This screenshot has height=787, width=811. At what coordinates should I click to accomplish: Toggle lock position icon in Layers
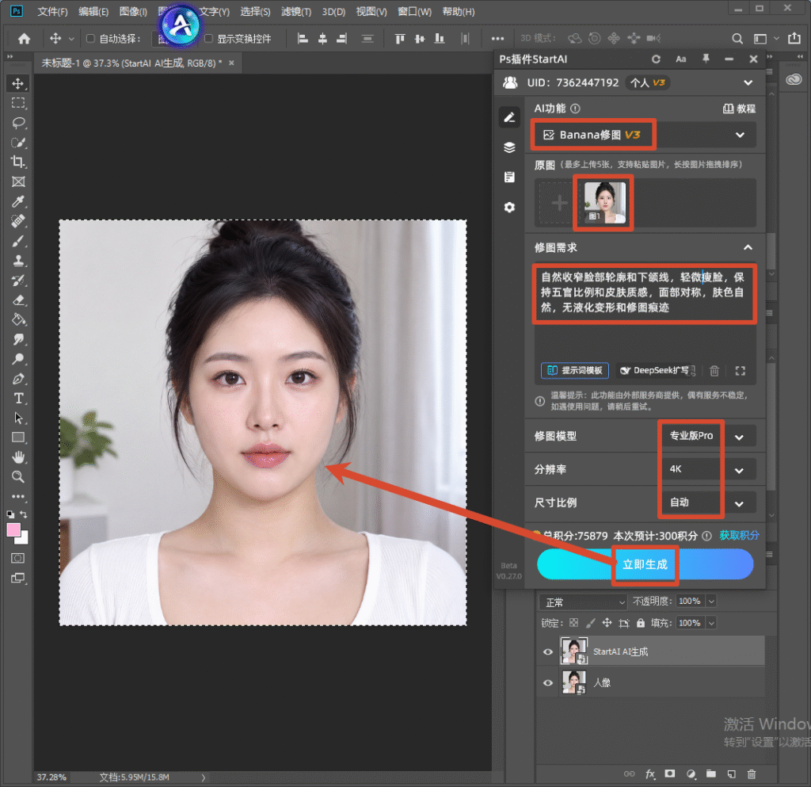[607, 623]
